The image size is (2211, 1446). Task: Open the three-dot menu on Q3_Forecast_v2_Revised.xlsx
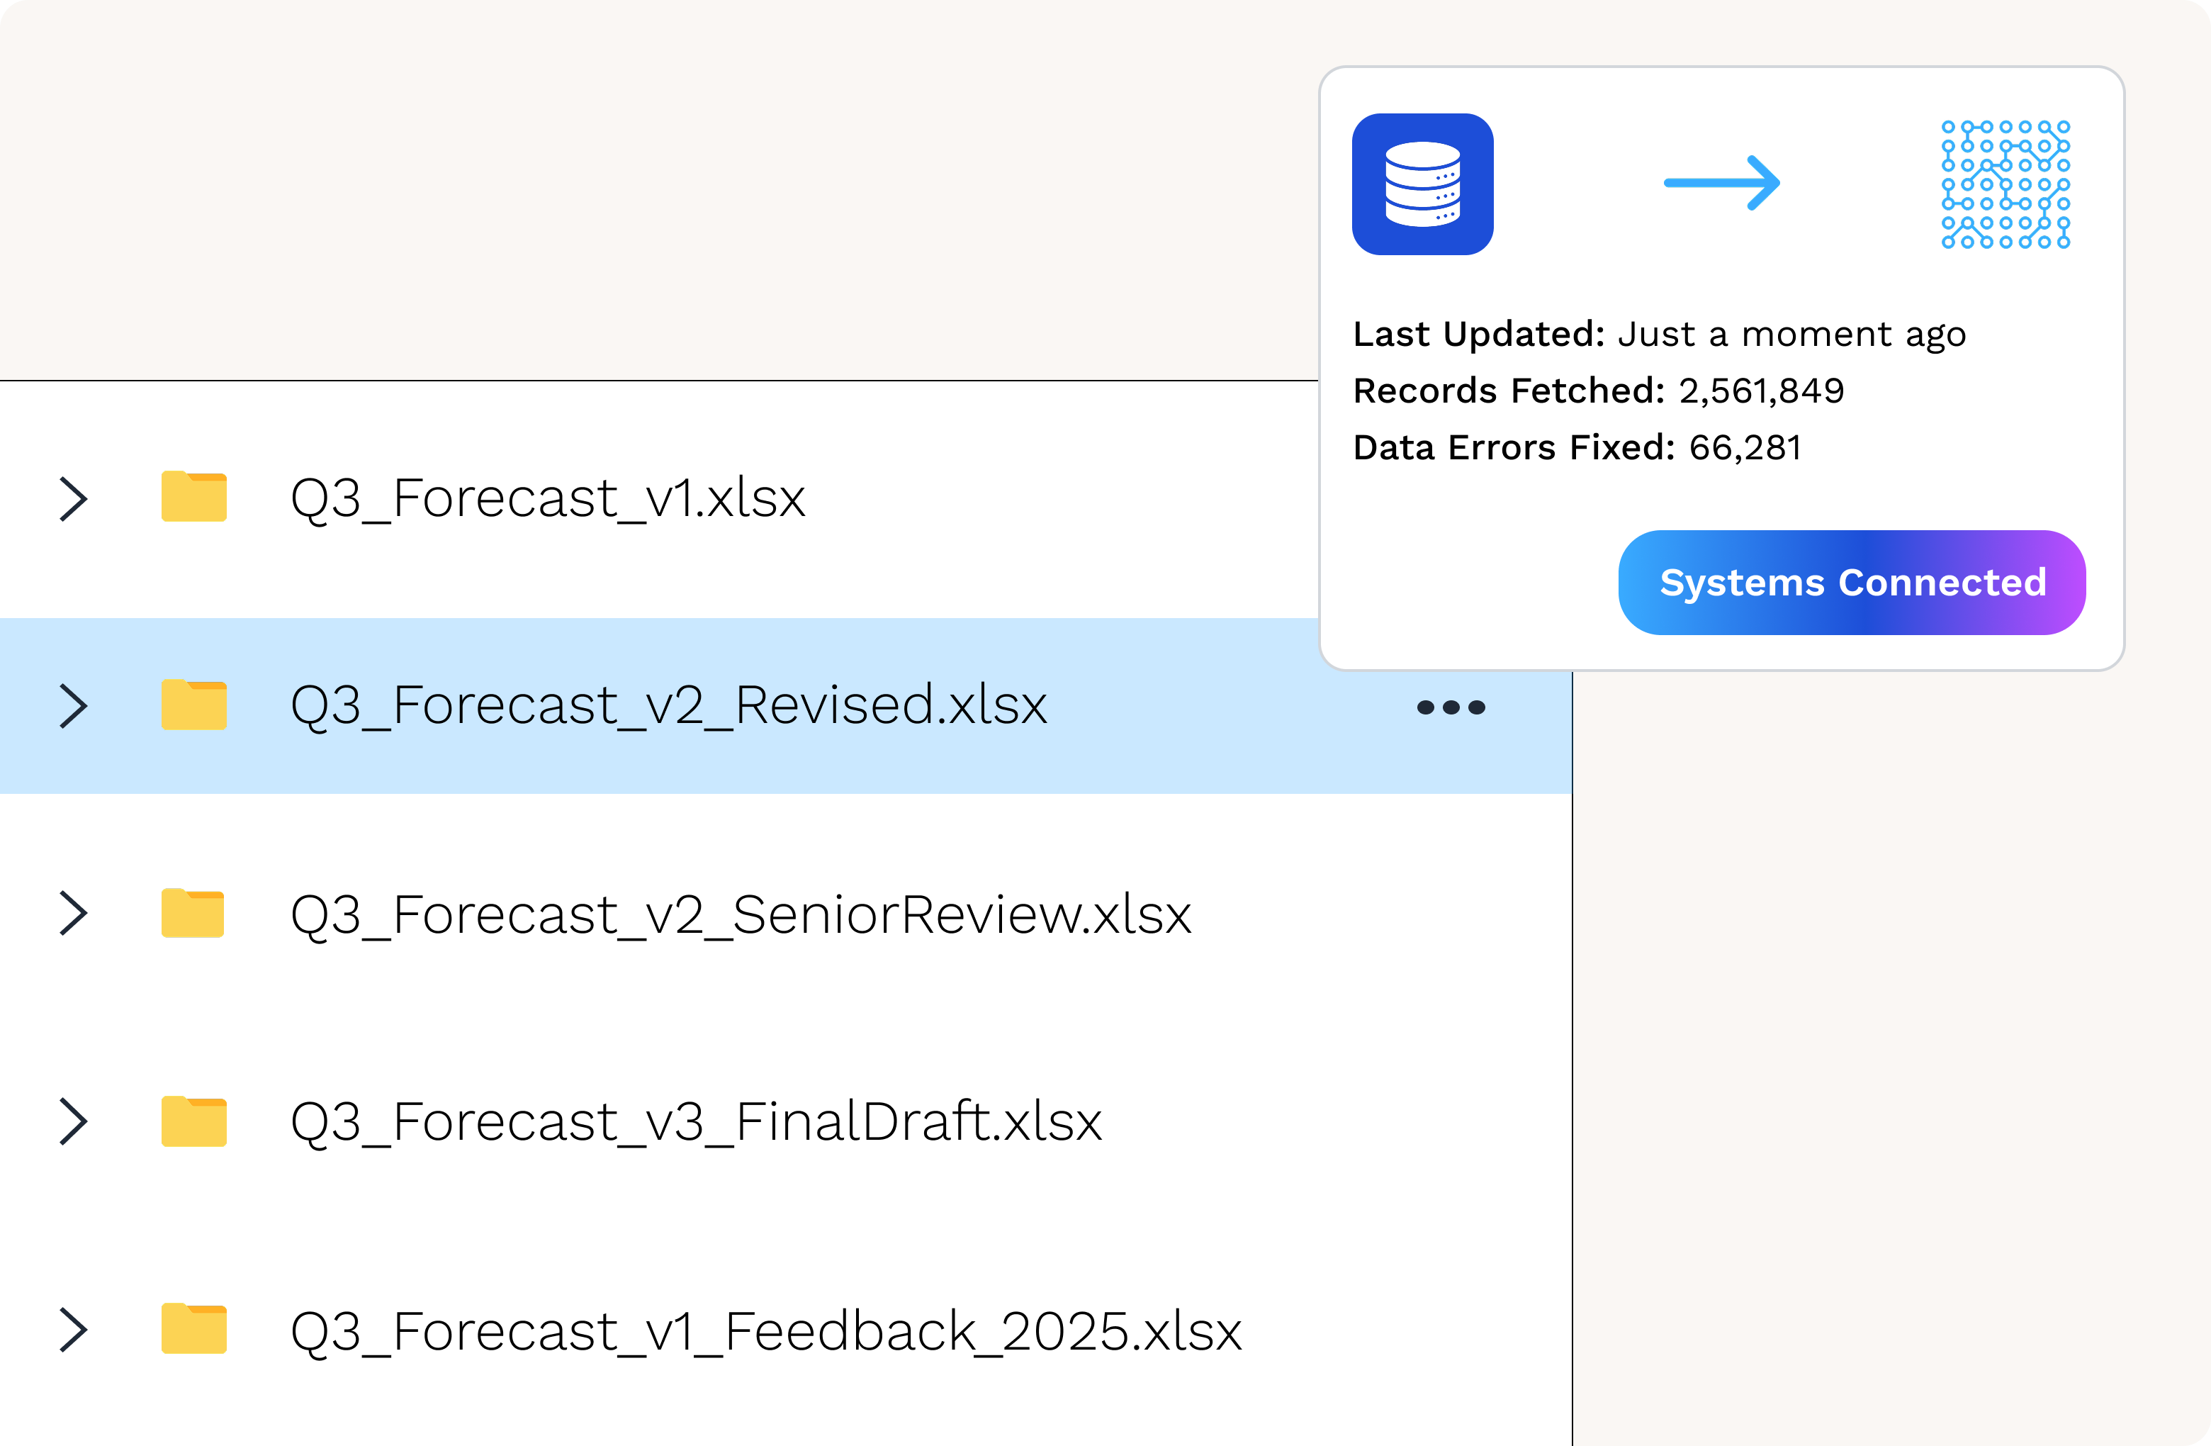coord(1450,707)
